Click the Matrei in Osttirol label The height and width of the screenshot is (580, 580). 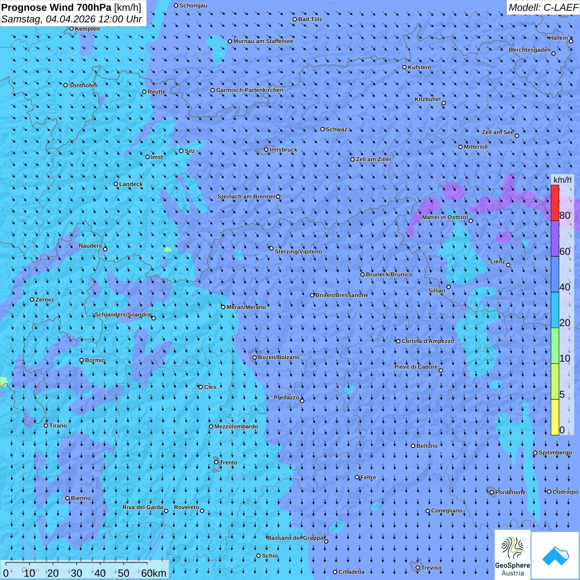[x=445, y=217]
